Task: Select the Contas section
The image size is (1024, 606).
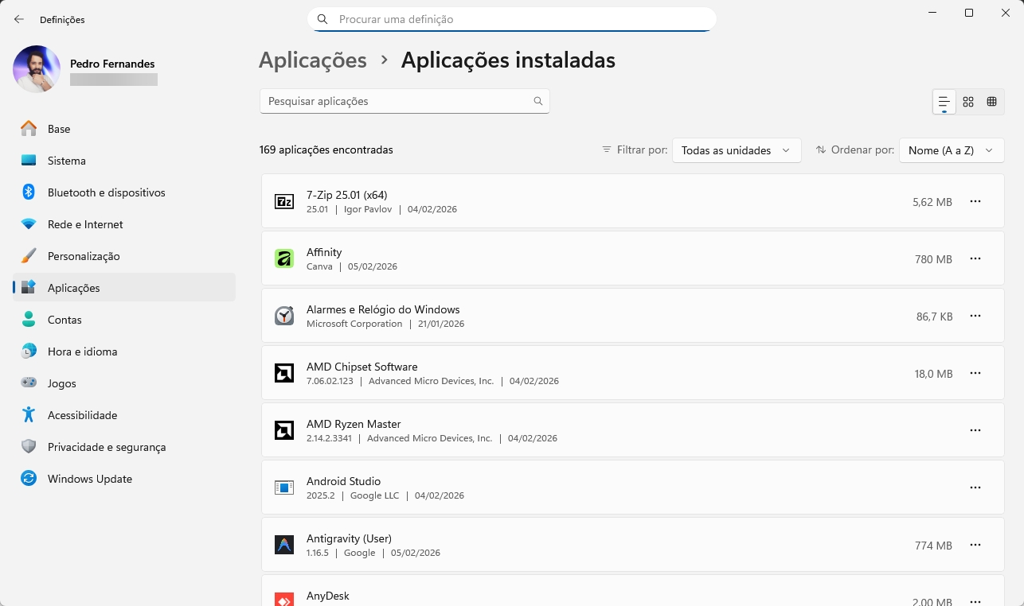Action: click(x=64, y=319)
